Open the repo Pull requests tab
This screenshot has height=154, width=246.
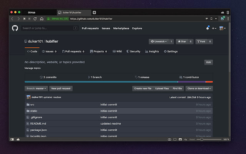[x=73, y=51]
